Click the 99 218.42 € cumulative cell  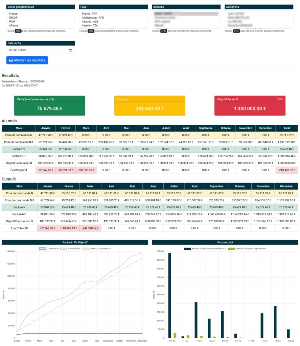(69, 200)
